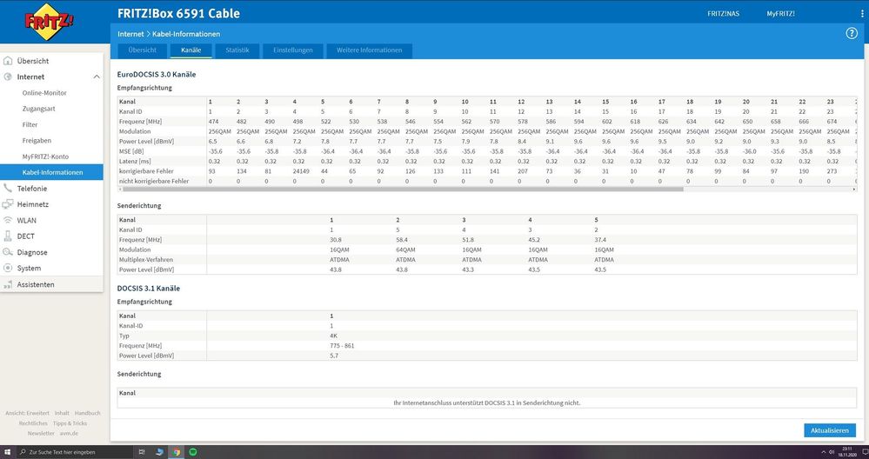Click the WLAN wifi icon
Viewport: 869px width, 459px height.
[x=8, y=220]
